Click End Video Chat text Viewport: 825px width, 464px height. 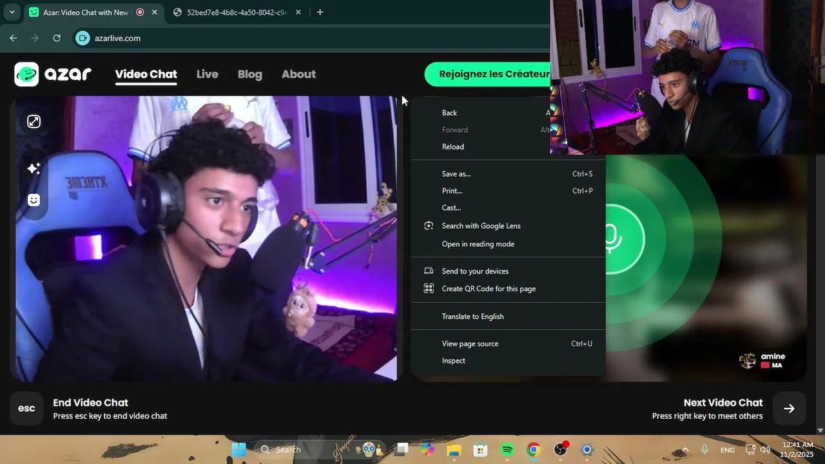point(90,403)
